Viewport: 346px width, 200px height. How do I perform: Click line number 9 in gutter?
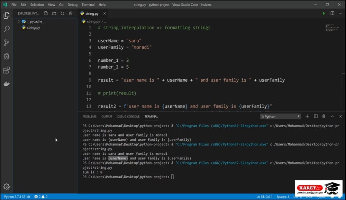90,80
